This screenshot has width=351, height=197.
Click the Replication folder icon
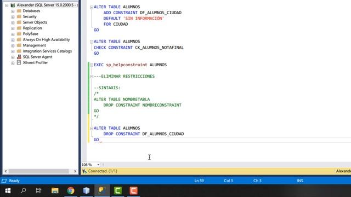coord(19,28)
